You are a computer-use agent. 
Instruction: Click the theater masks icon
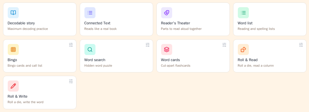click(x=167, y=13)
